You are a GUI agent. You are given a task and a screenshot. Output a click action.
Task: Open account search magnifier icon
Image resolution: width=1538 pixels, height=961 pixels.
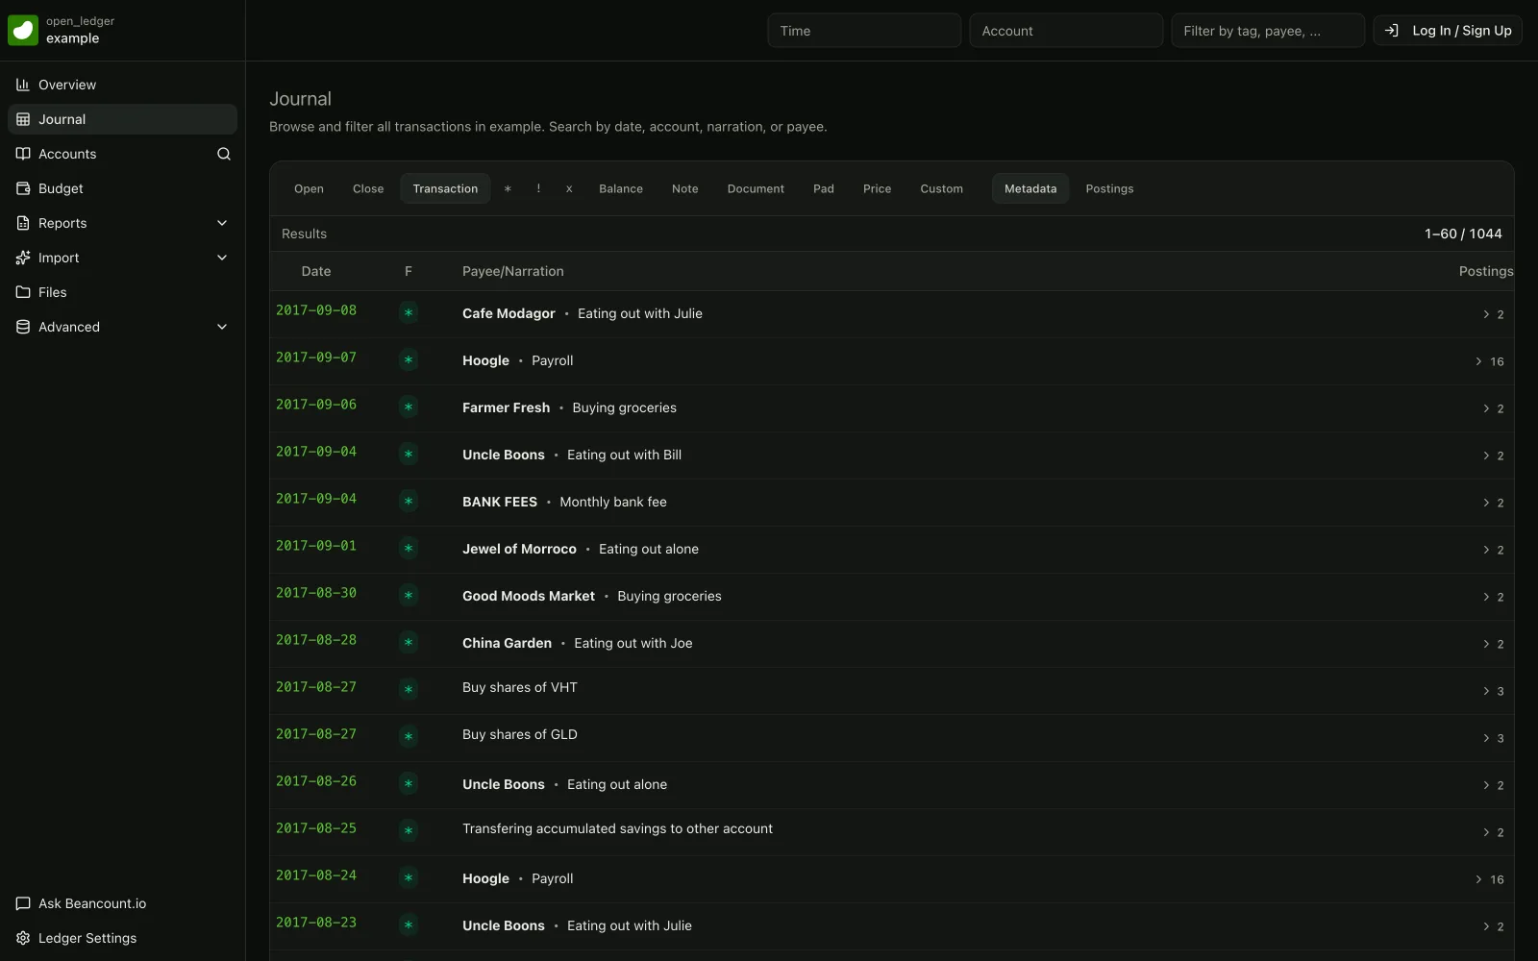point(224,154)
